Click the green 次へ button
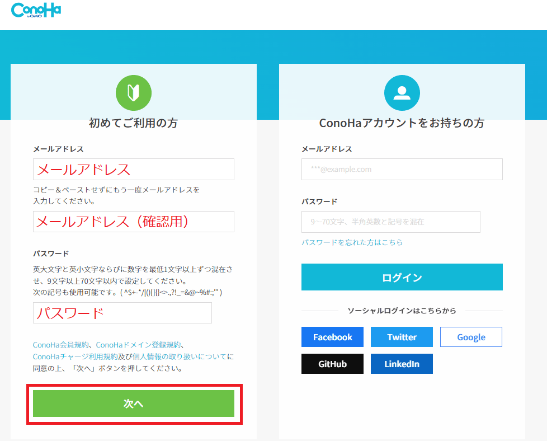 coord(134,404)
